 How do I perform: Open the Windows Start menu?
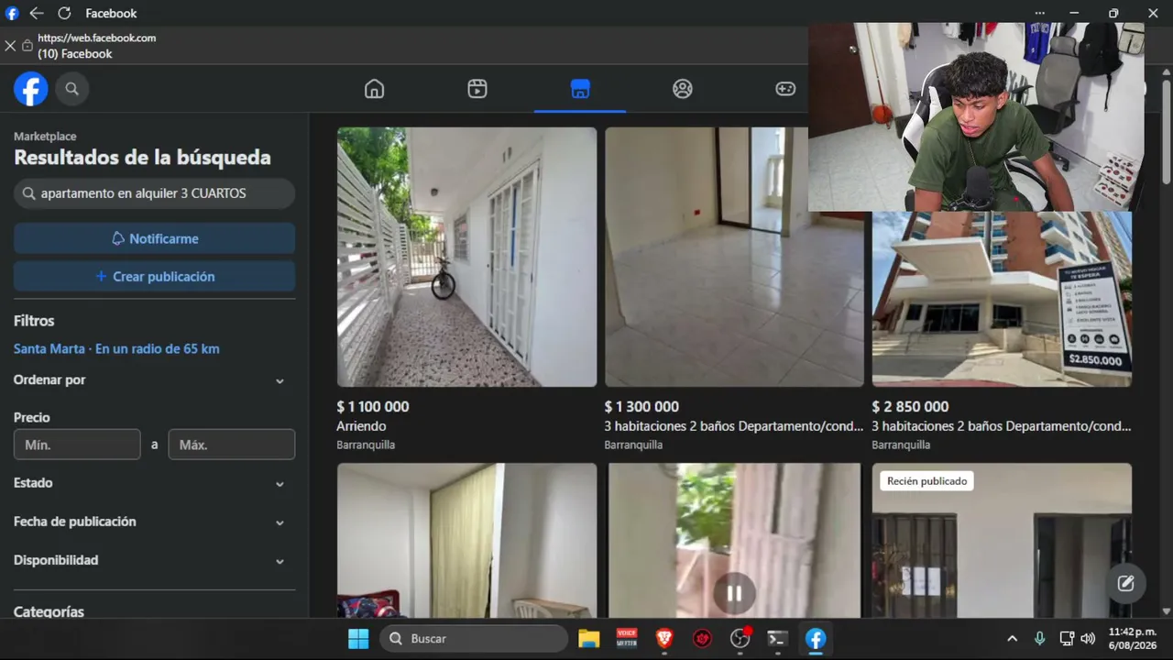point(358,639)
